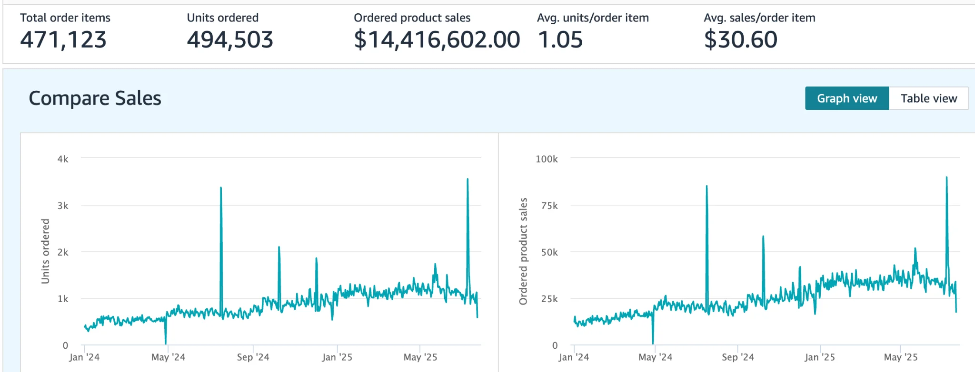Switch to Table view
This screenshot has width=975, height=372.
point(928,98)
